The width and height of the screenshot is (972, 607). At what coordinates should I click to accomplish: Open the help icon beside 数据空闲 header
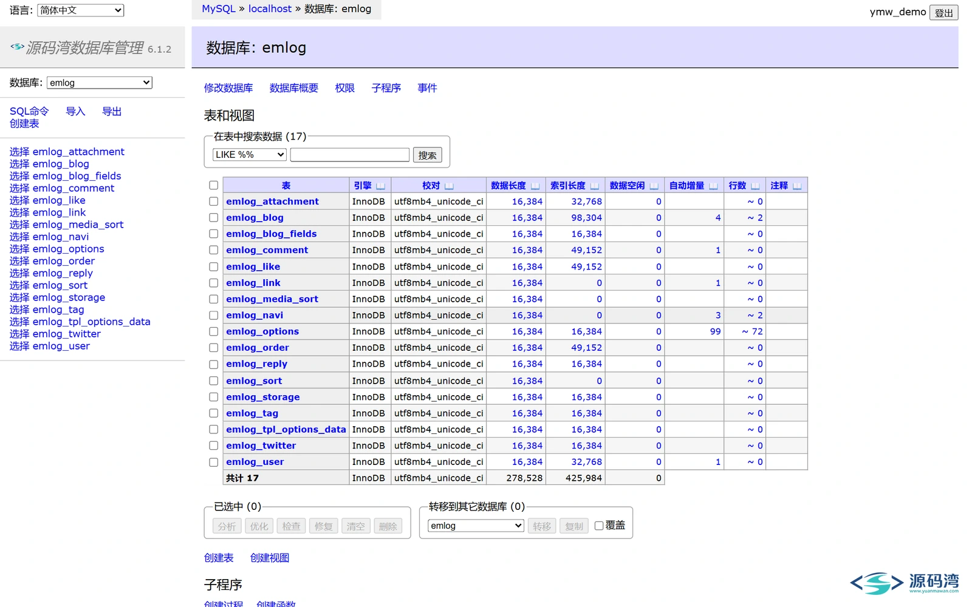(x=654, y=186)
